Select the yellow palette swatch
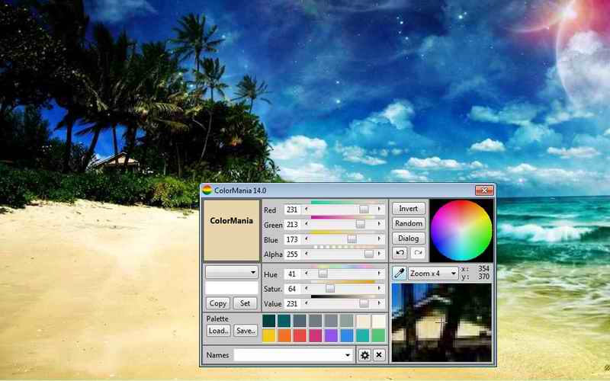Image resolution: width=610 pixels, height=381 pixels. click(x=268, y=335)
